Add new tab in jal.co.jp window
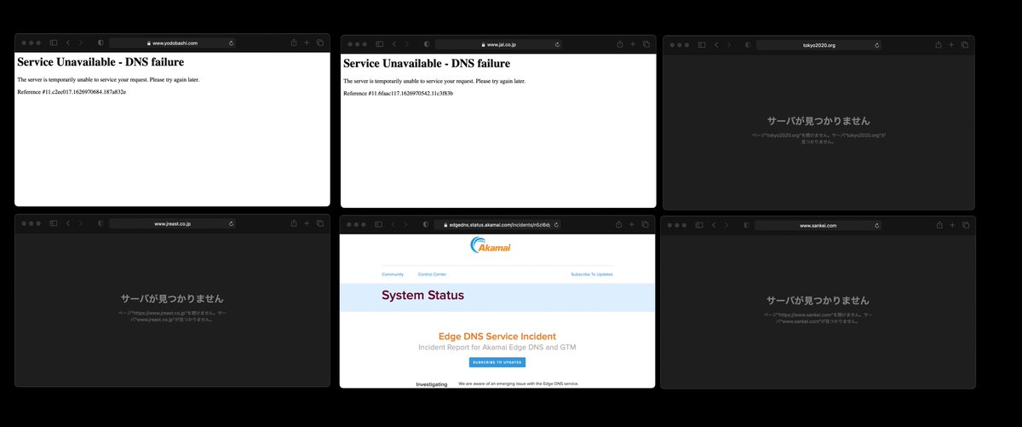This screenshot has width=1022, height=427. 633,44
